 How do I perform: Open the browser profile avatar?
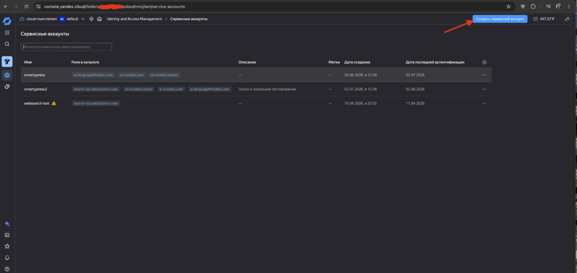558,7
